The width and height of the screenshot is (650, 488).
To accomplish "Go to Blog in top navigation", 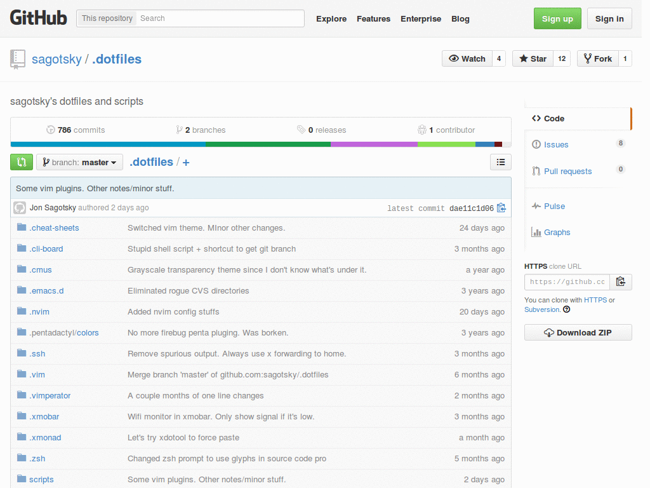I will tap(460, 18).
